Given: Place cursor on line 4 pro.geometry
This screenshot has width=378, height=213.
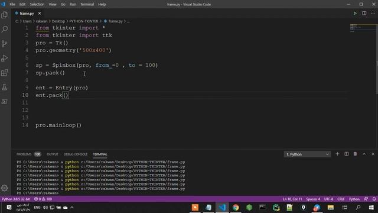Looking at the screenshot, I should 73,50.
